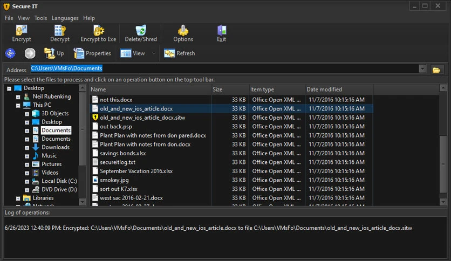Collapse the This PC tree node
Image resolution: width=451 pixels, height=261 pixels.
18,106
